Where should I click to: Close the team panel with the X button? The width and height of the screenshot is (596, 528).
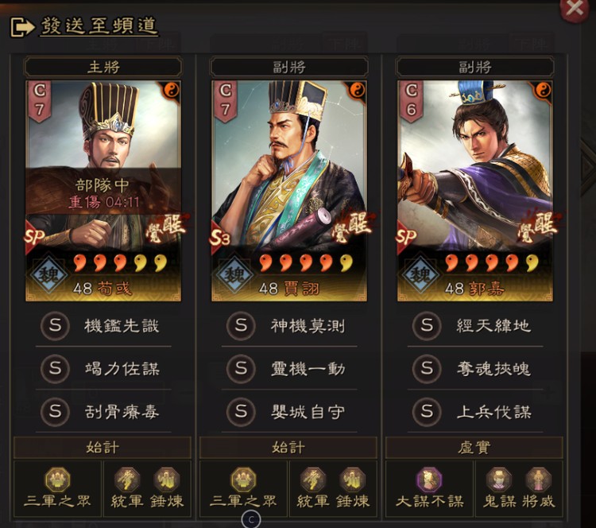(x=574, y=9)
